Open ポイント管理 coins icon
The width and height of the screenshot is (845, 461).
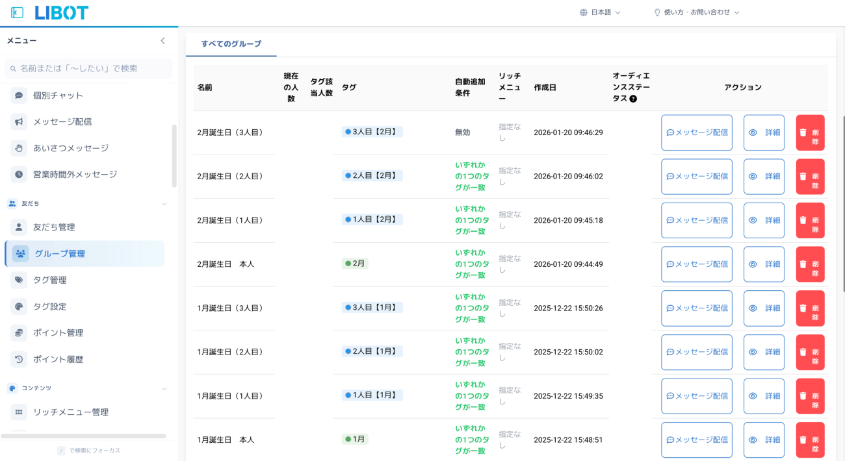19,333
